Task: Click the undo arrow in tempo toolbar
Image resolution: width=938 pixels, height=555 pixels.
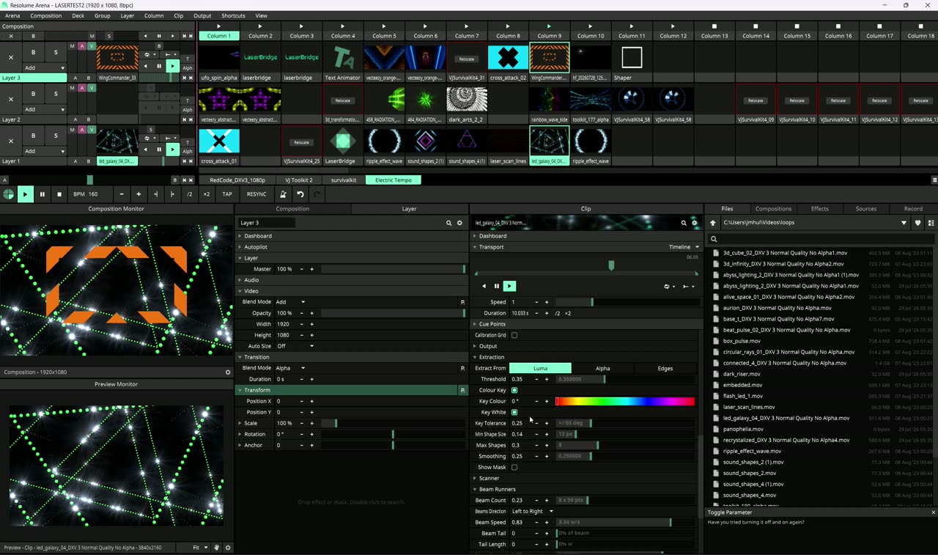Action: point(300,194)
